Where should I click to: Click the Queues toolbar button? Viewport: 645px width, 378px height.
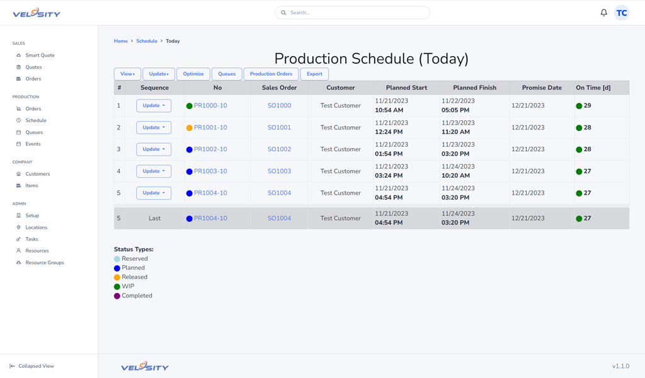click(227, 74)
